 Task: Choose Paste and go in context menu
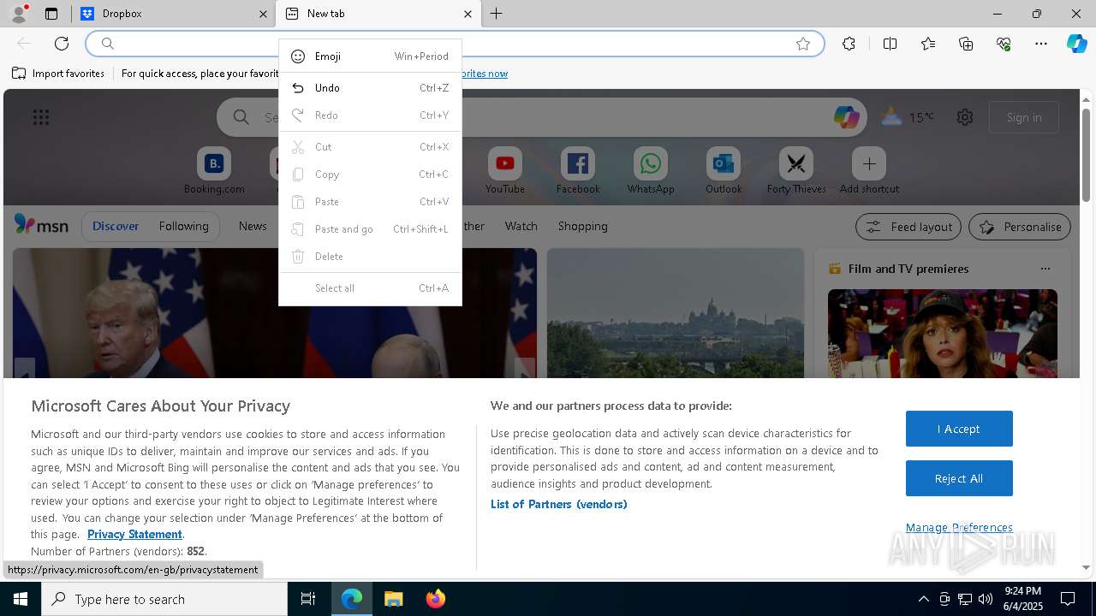(x=370, y=229)
